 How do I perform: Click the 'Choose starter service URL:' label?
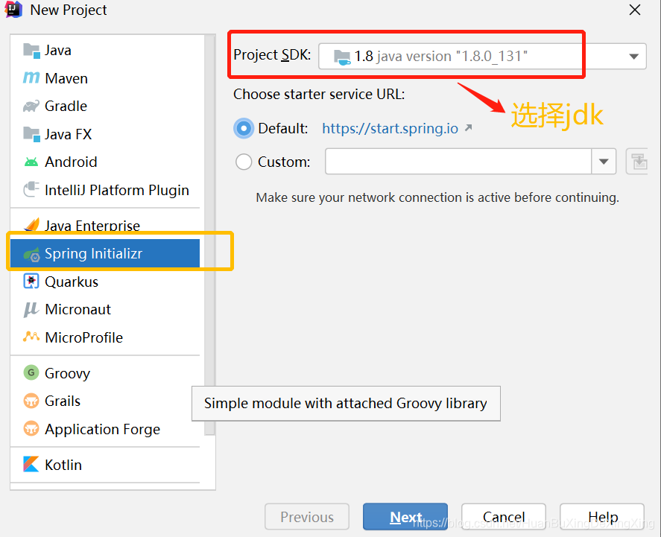pyautogui.click(x=319, y=95)
